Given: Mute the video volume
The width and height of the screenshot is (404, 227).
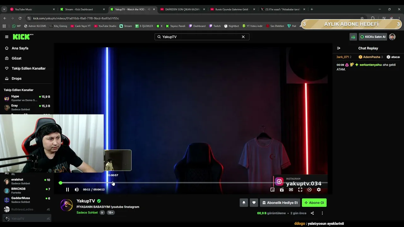Looking at the screenshot, I should click(x=77, y=189).
